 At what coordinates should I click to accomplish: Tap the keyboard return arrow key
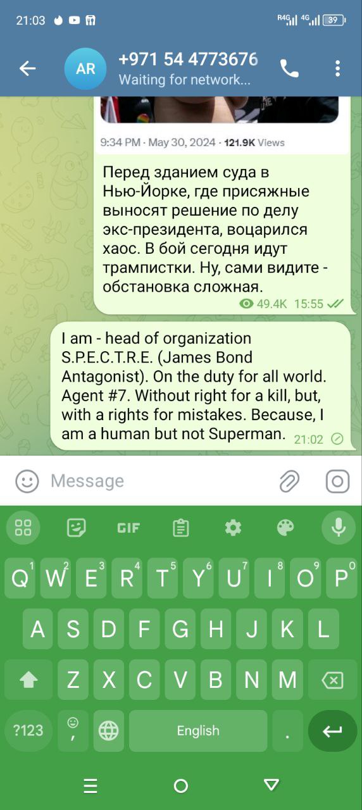(x=332, y=731)
